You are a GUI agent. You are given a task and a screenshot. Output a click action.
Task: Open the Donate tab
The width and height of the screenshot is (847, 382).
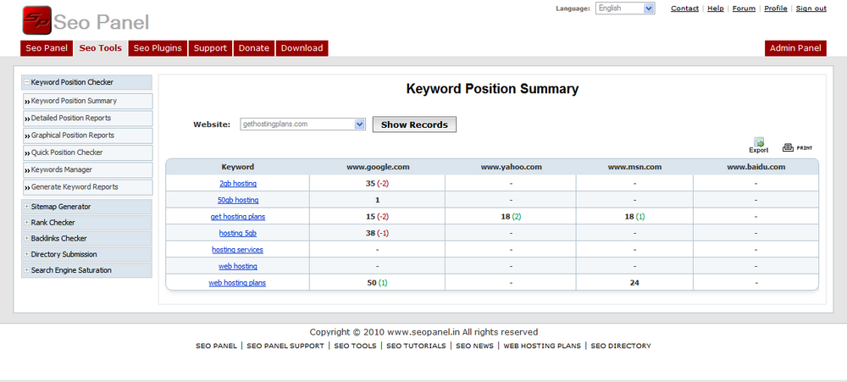click(254, 48)
